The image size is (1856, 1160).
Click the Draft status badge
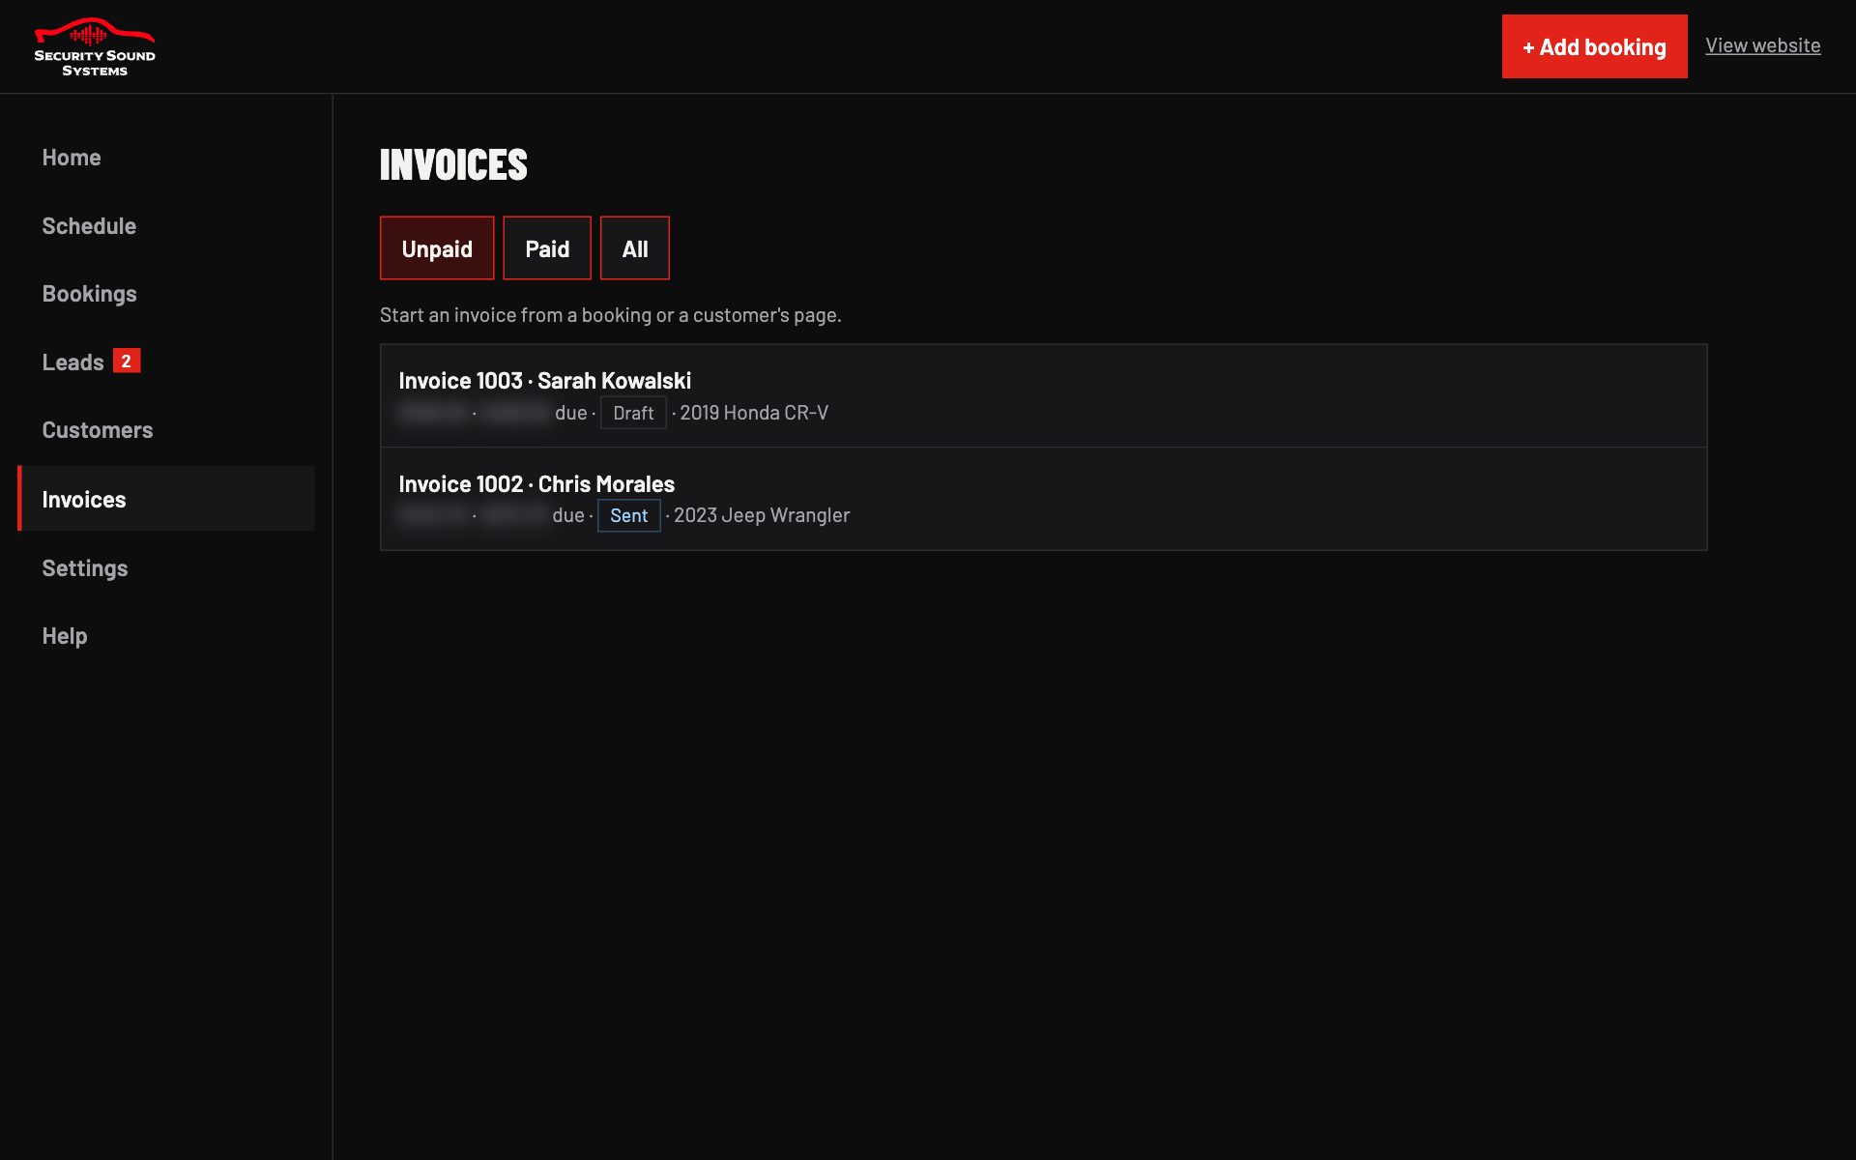[x=633, y=413]
